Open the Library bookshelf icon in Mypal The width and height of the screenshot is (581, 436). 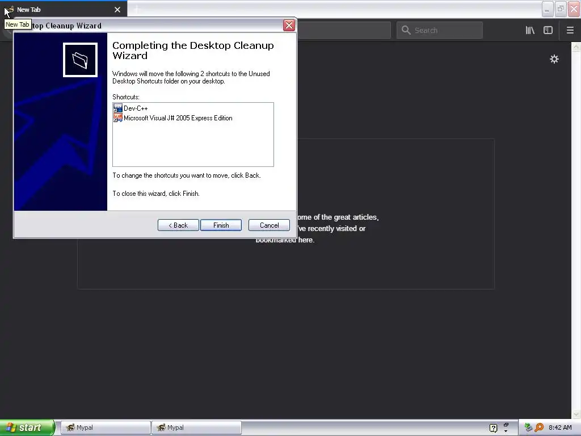click(530, 30)
